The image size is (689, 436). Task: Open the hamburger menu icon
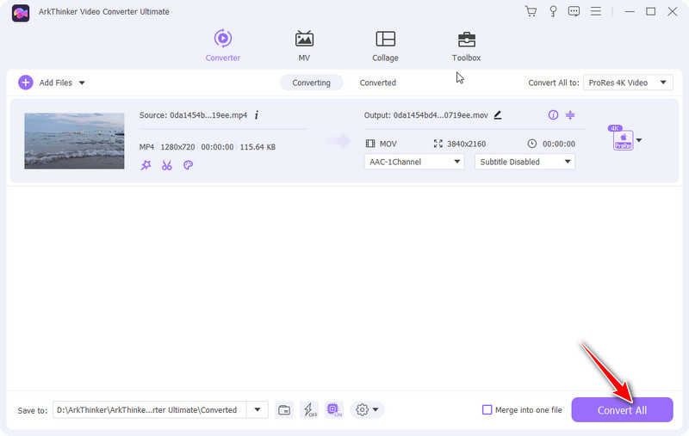(x=595, y=11)
